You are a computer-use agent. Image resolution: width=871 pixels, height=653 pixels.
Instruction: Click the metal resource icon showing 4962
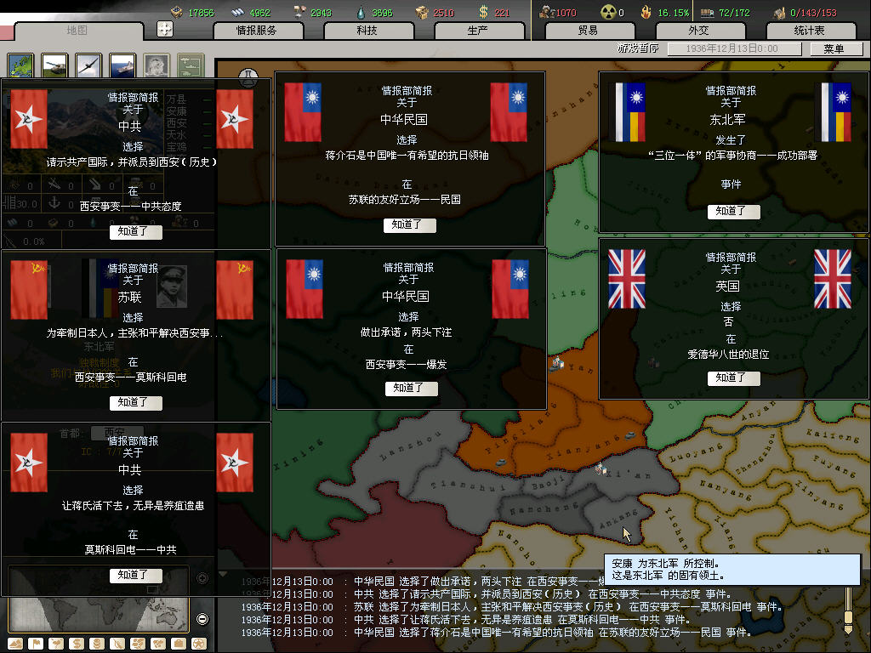pyautogui.click(x=238, y=12)
